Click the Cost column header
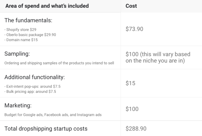The image size is (202, 136). 131,6
